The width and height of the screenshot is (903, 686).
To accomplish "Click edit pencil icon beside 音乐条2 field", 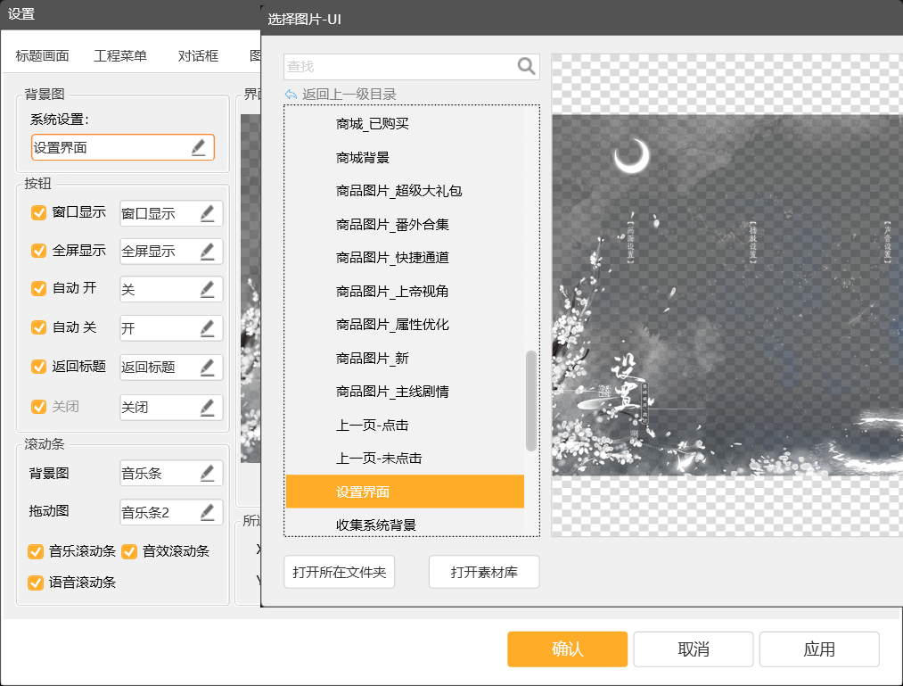I will 207,512.
